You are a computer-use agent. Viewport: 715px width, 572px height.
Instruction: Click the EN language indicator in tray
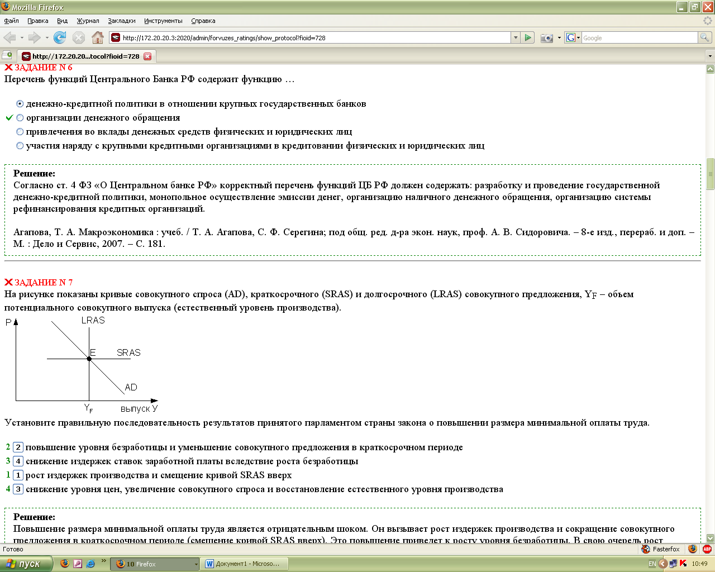click(x=652, y=564)
